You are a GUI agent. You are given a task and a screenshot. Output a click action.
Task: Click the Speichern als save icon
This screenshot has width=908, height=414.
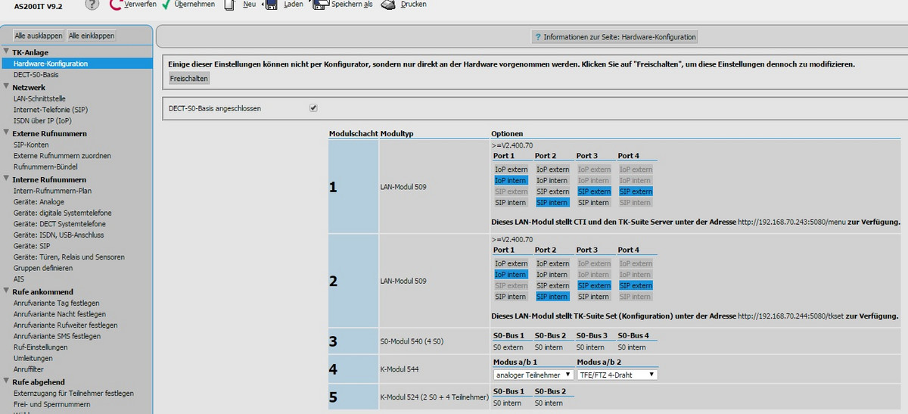click(x=319, y=5)
